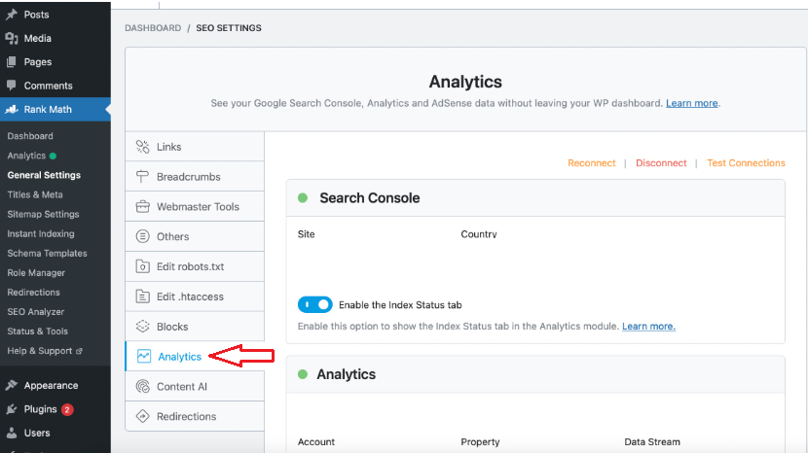Screen dimensions: 808x453
Task: Open Posts in the admin menu
Action: click(55, 15)
